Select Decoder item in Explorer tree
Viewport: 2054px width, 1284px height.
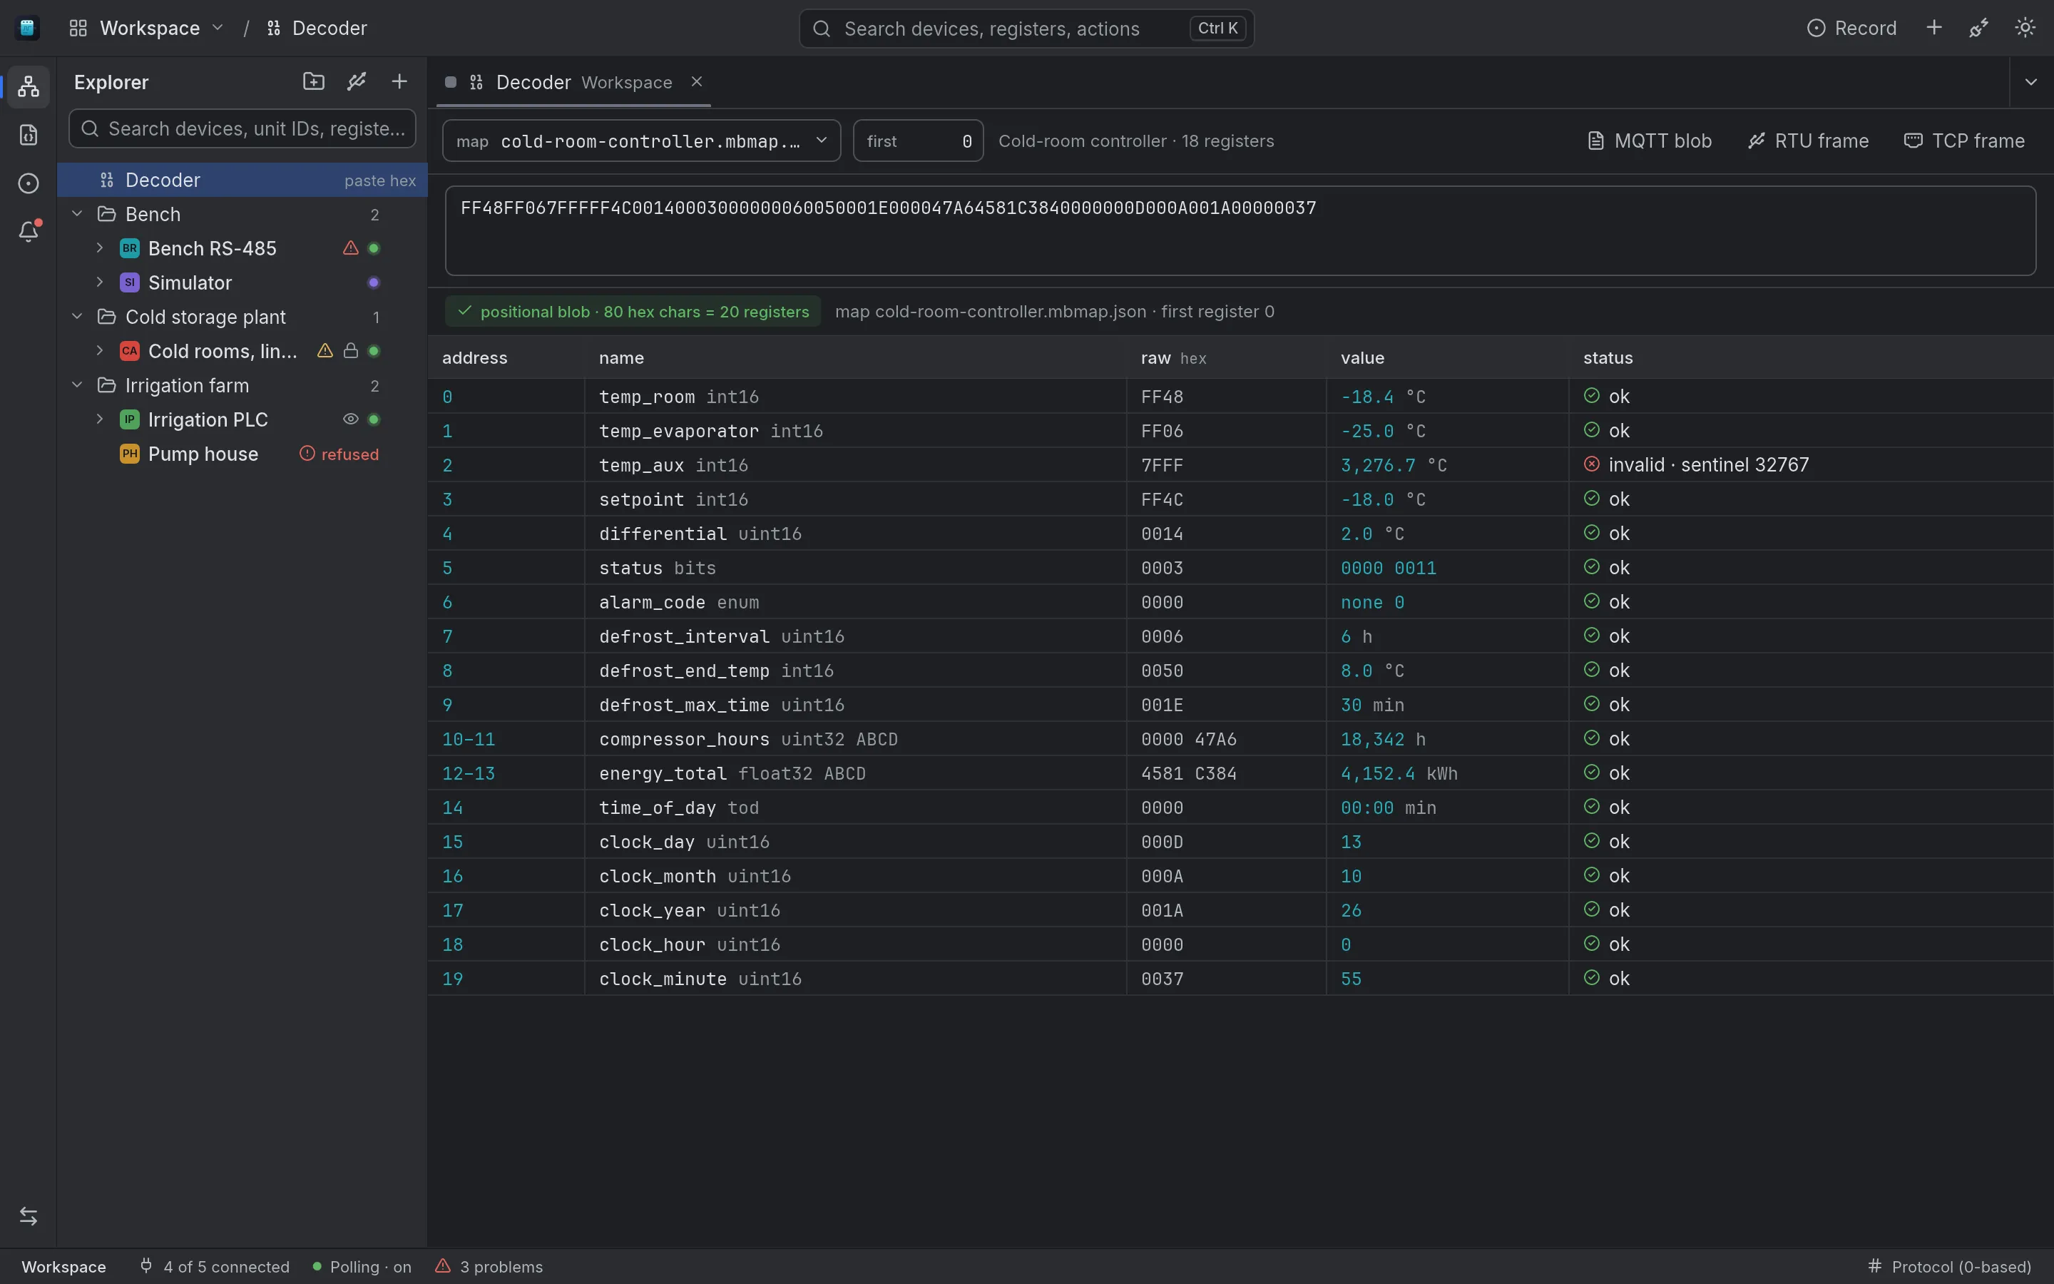pyautogui.click(x=242, y=180)
